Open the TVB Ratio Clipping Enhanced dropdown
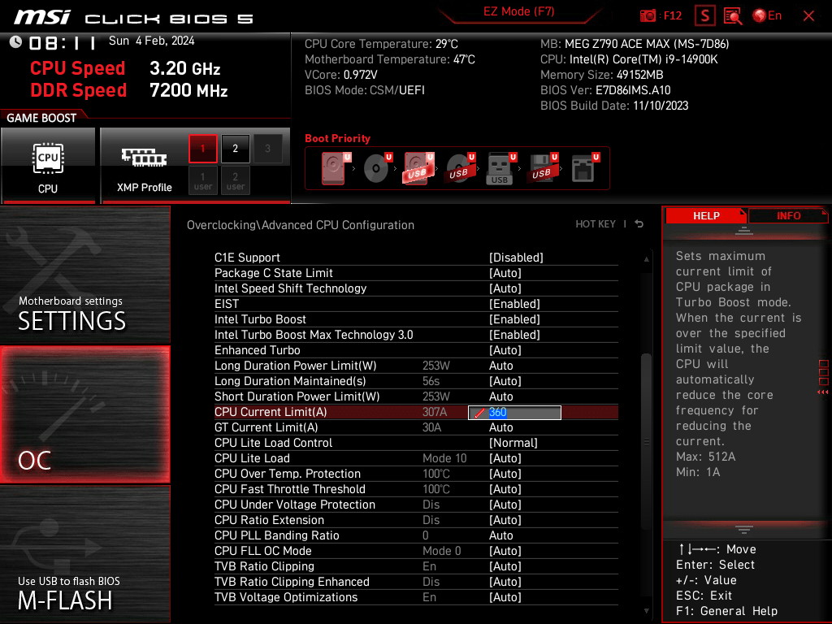Viewport: 832px width, 624px height. 505,582
